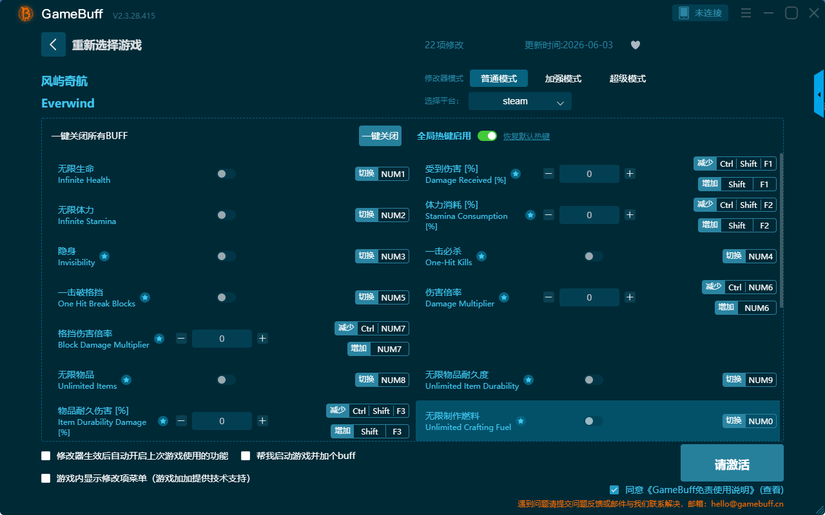
Task: Click the GameBuff logo icon
Action: (x=26, y=14)
